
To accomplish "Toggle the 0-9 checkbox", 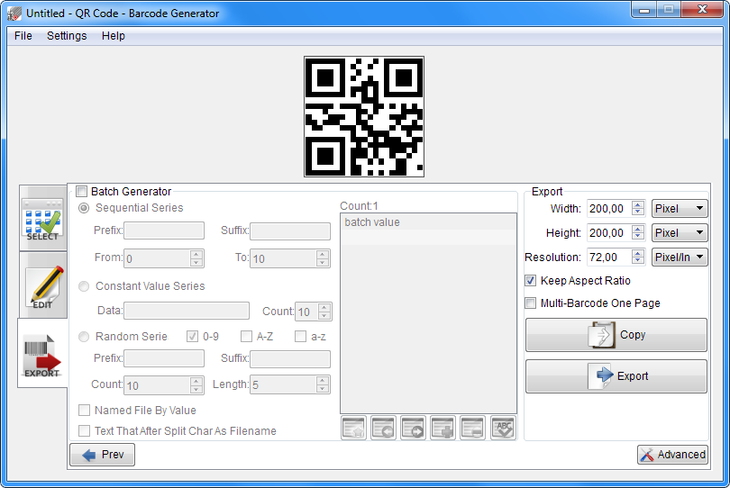I will point(192,337).
